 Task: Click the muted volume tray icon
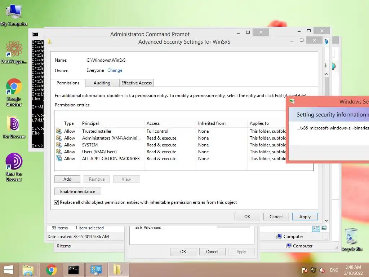click(x=322, y=270)
